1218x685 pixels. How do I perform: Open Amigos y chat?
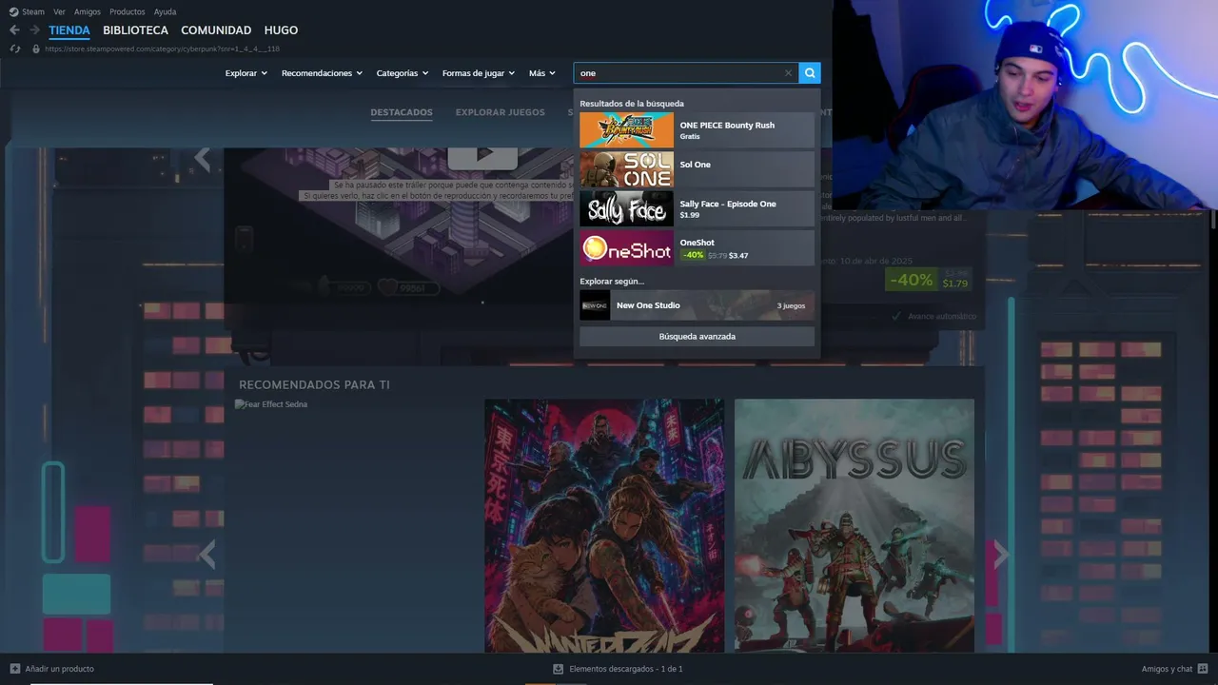click(1167, 669)
